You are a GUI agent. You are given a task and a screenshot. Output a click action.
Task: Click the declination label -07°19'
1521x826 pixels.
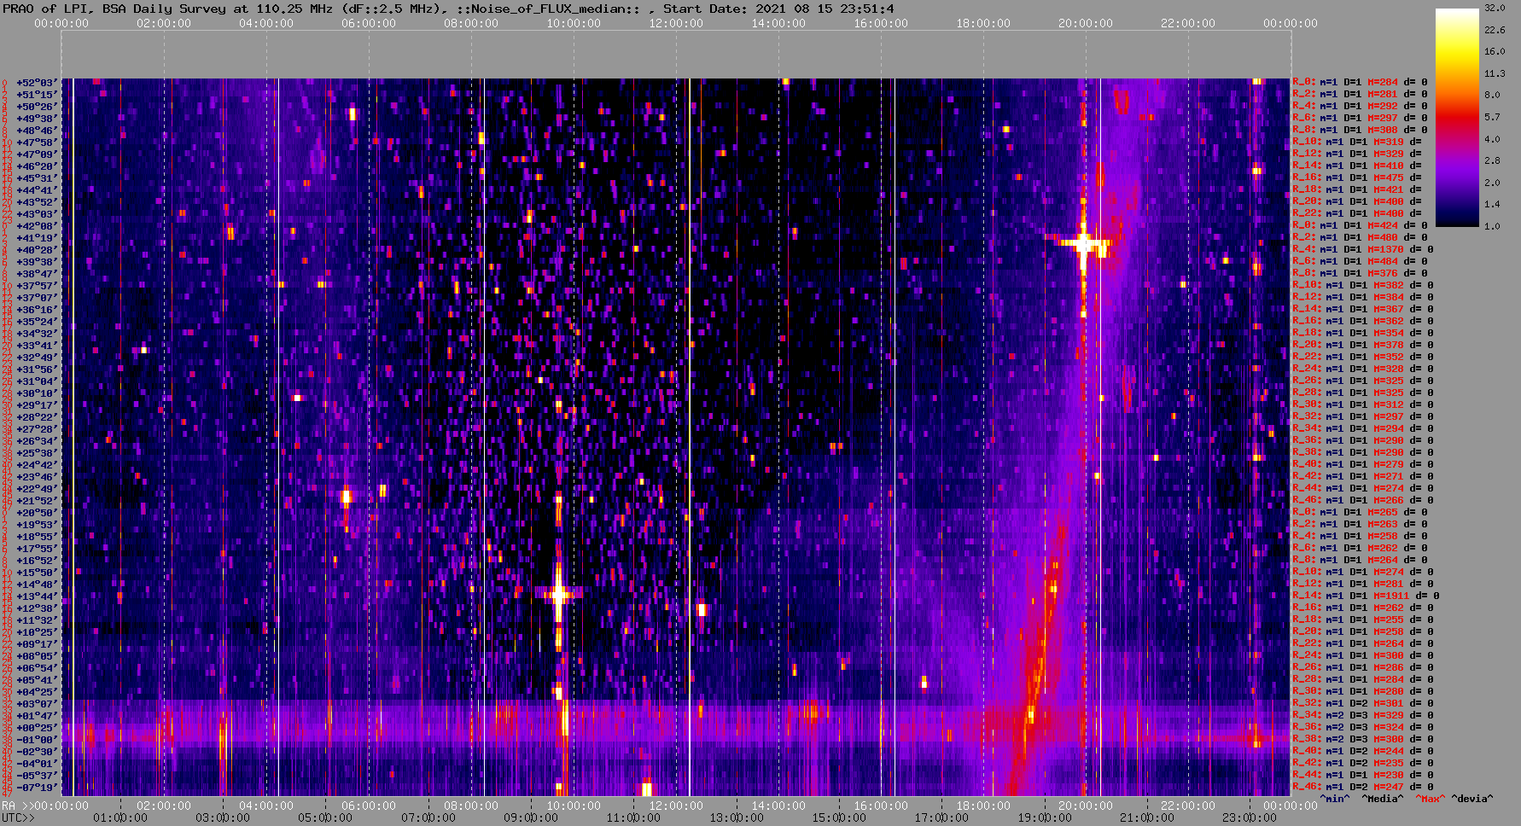coord(37,788)
